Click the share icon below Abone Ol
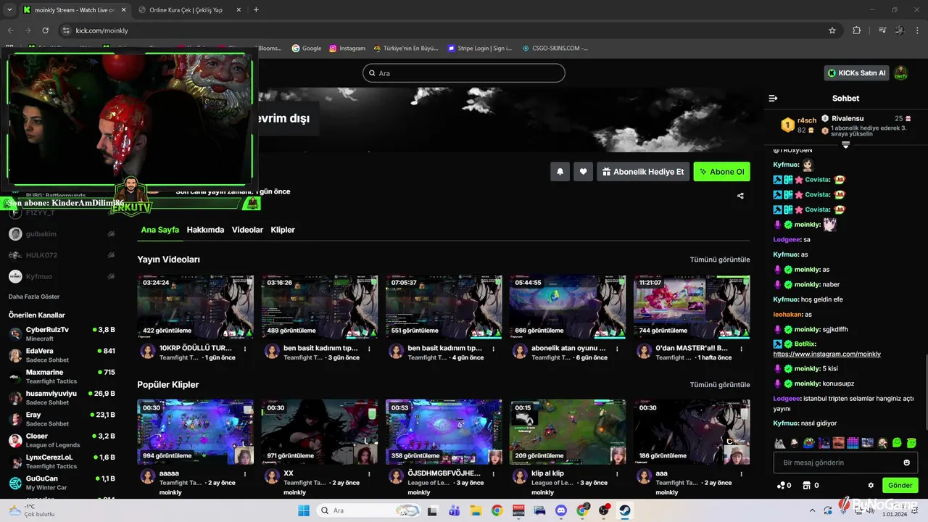 (740, 196)
